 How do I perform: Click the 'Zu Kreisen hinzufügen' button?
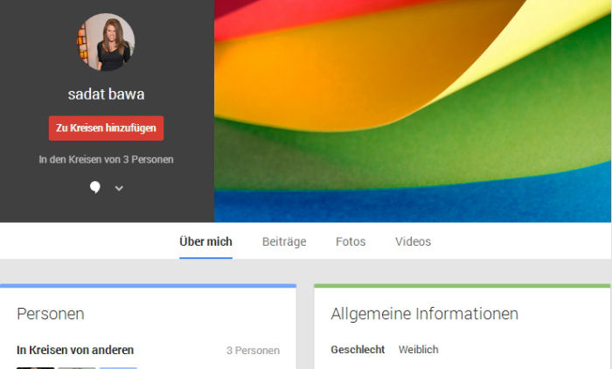click(x=106, y=128)
